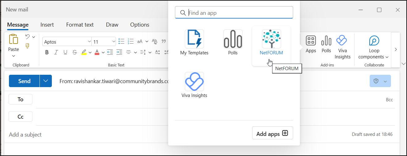Toggle Strikethrough formatting
The image size is (407, 156).
click(75, 52)
